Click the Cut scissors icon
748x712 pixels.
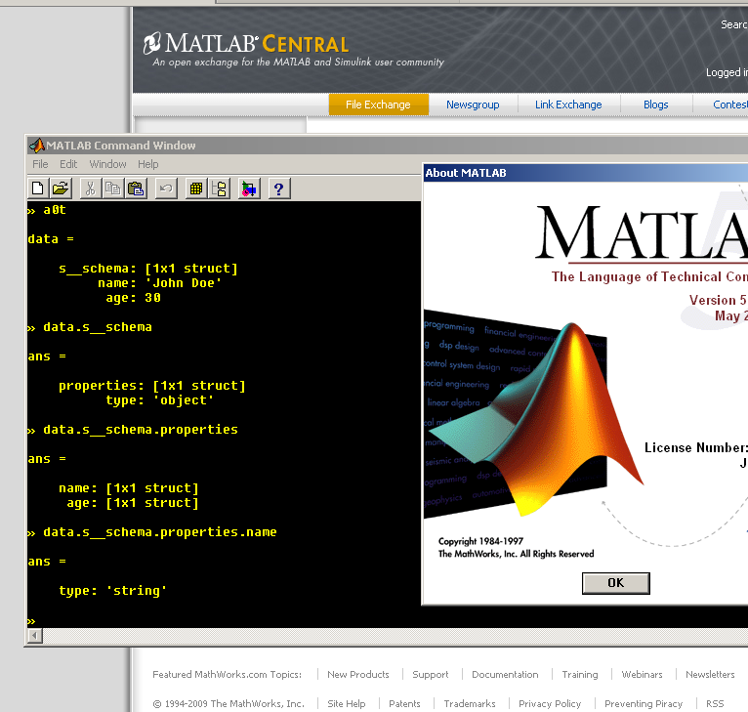[x=91, y=188]
